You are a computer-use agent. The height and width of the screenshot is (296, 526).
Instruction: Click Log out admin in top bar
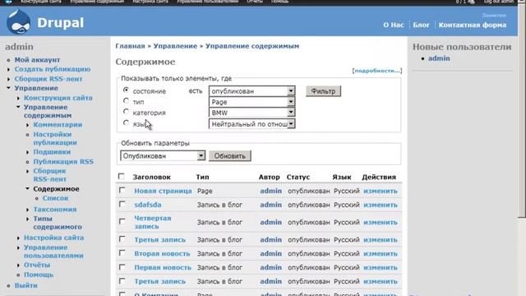pyautogui.click(x=498, y=2)
